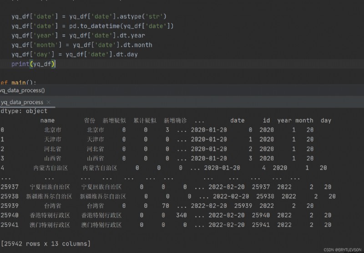Viewport: 364px width, 253px height.
Task: Click the 'dtype: object' output line
Action: click(x=24, y=111)
